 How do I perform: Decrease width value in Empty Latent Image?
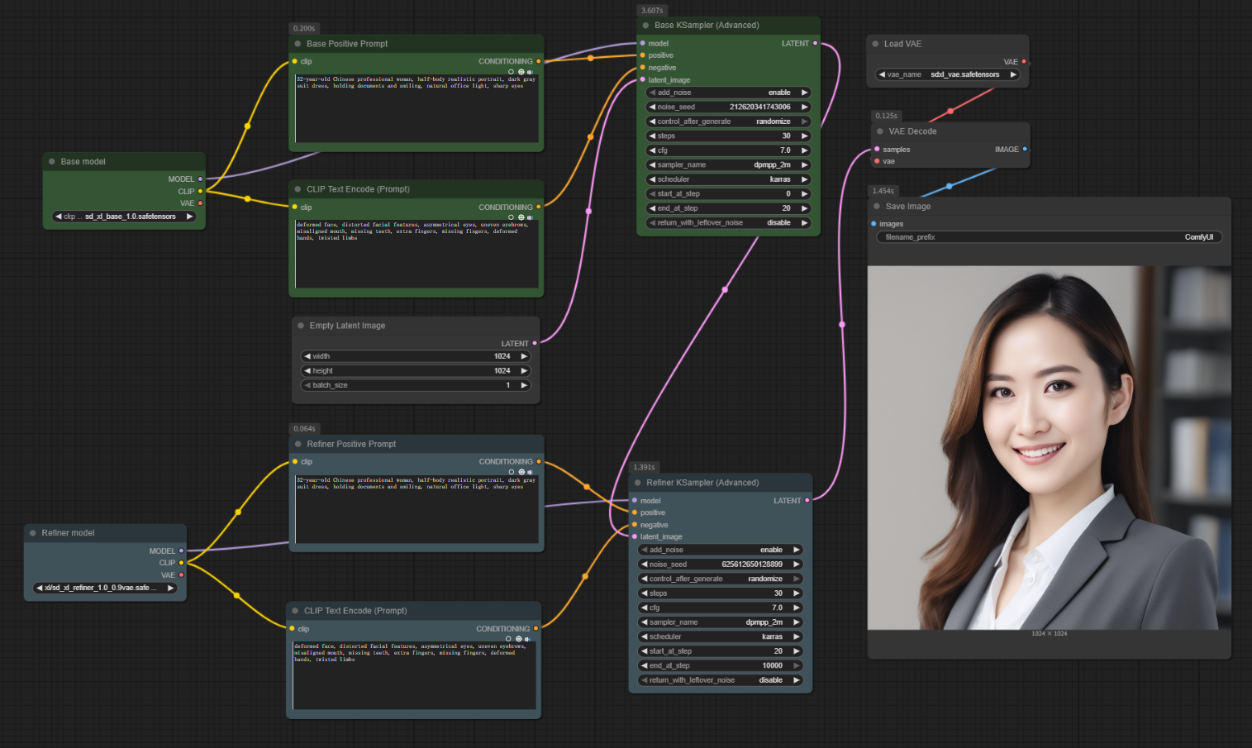(x=307, y=356)
